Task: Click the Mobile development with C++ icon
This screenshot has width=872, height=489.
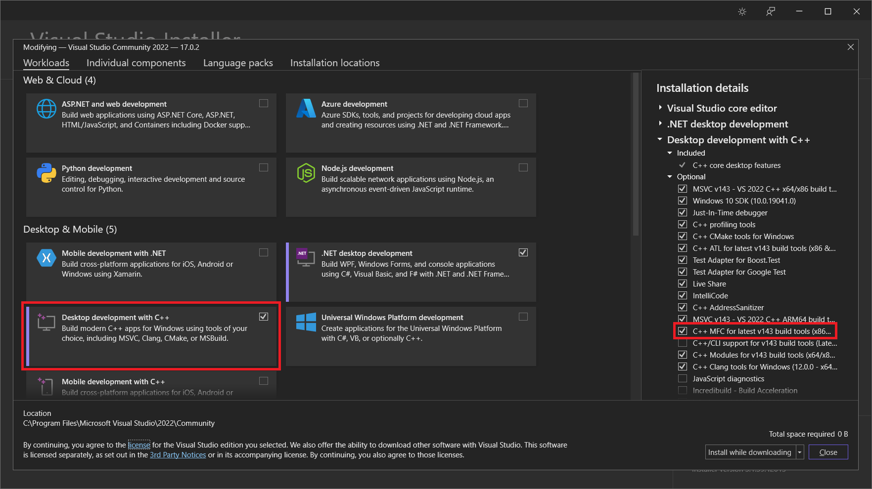Action: (x=46, y=386)
